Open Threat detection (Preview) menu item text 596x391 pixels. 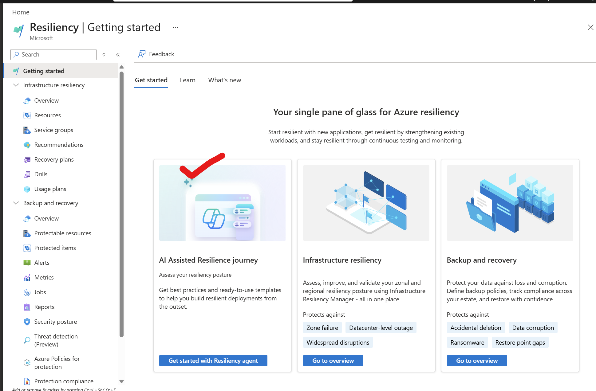[56, 340]
